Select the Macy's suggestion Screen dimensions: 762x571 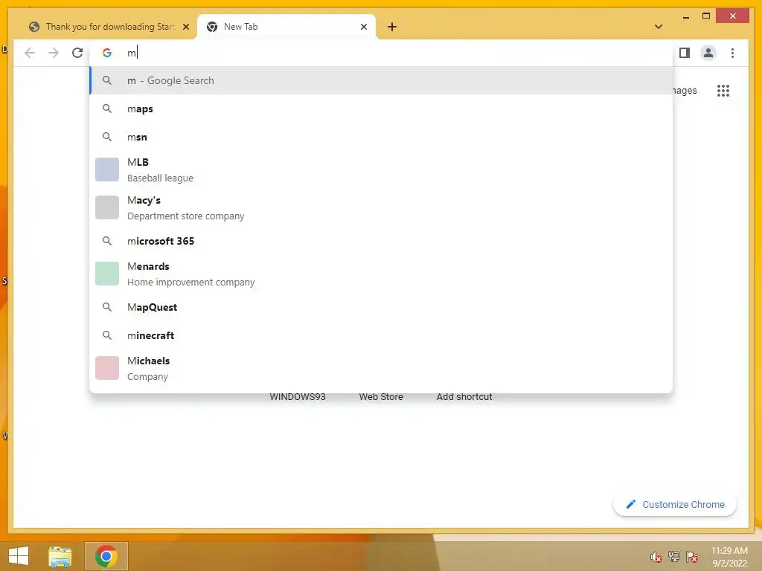click(382, 207)
